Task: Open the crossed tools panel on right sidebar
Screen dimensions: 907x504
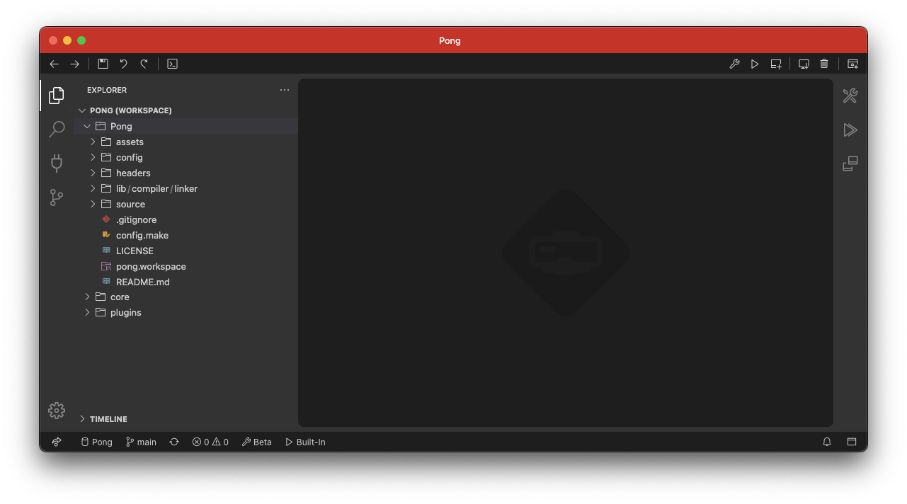Action: 850,96
